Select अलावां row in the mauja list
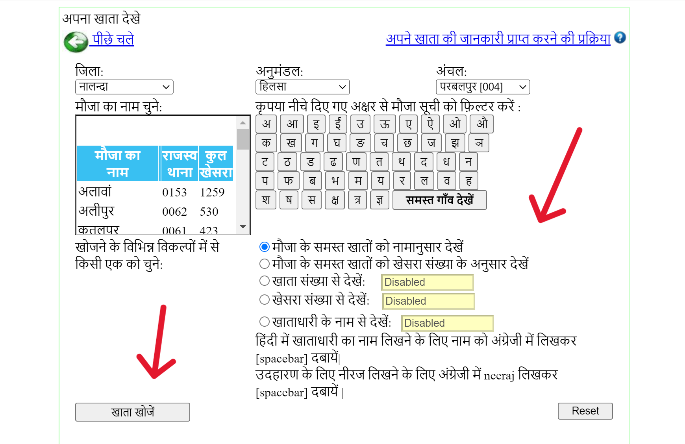 click(118, 192)
